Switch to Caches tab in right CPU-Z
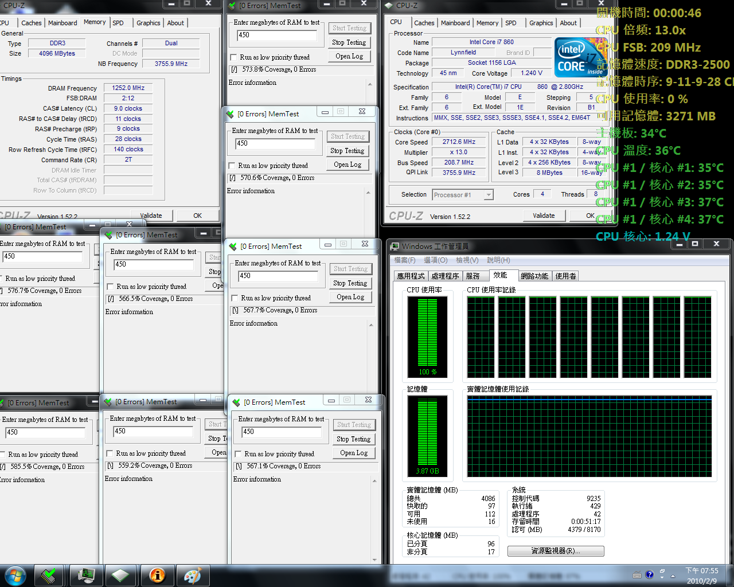 pos(424,23)
